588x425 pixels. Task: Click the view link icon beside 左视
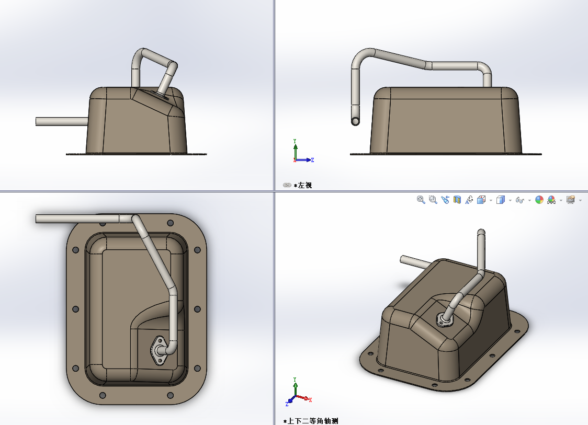pos(287,185)
